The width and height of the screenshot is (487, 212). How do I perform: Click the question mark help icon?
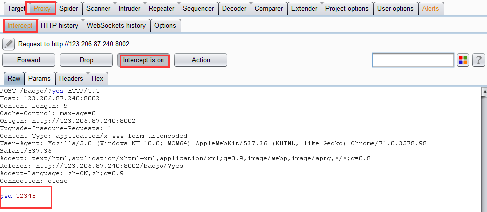click(x=479, y=60)
